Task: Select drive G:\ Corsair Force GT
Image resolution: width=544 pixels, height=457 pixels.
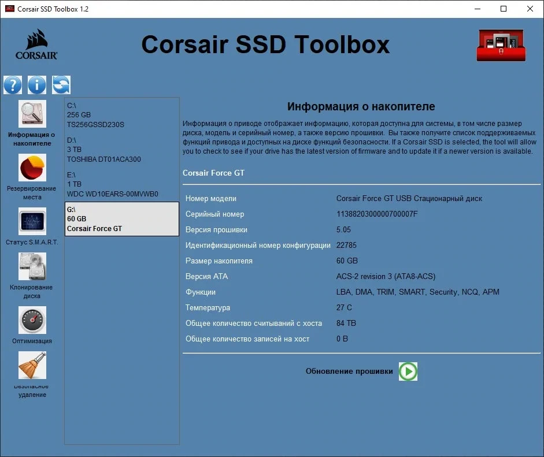Action: click(x=122, y=219)
